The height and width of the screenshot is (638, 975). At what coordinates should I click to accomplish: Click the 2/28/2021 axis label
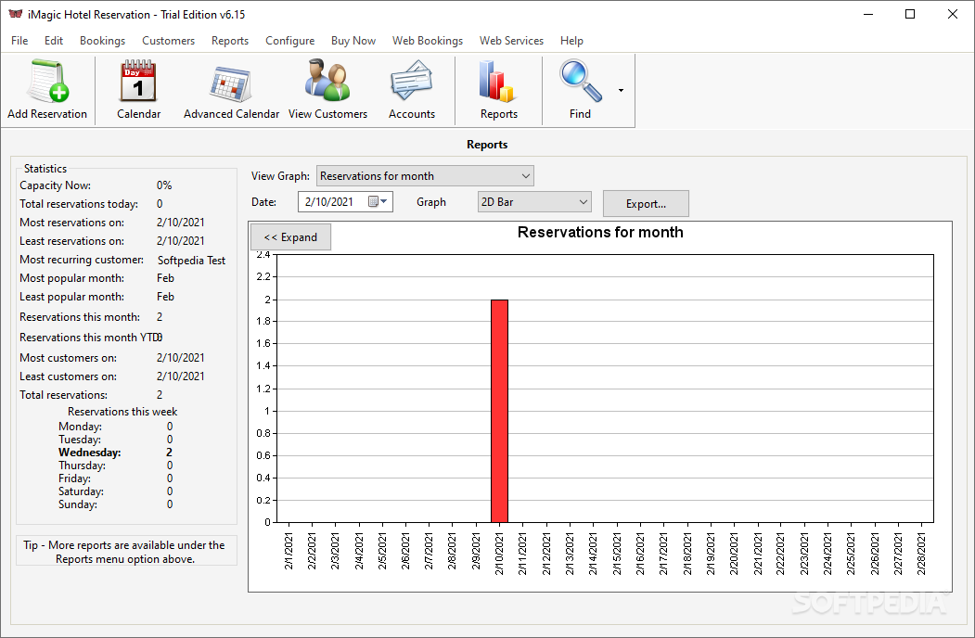tap(921, 554)
